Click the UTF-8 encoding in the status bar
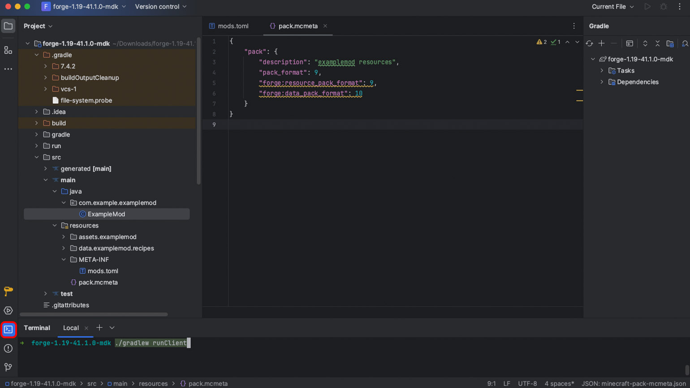This screenshot has height=388, width=690. pos(527,384)
